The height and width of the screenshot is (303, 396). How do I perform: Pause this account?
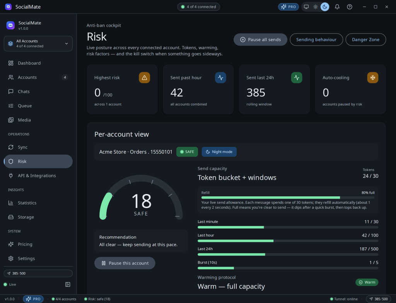point(125,263)
